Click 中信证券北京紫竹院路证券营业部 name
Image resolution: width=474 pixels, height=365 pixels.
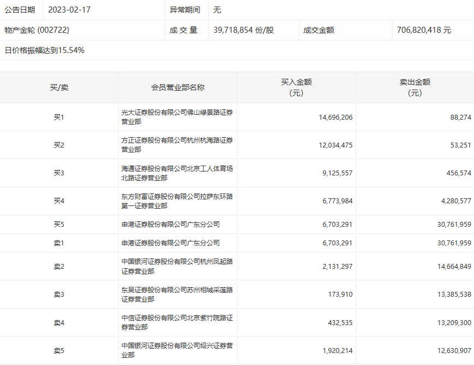(x=177, y=322)
